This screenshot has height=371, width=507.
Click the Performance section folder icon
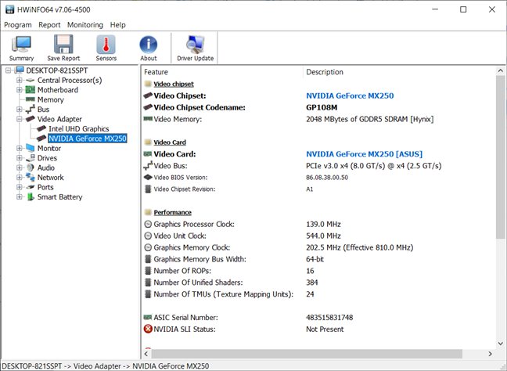pyautogui.click(x=148, y=212)
